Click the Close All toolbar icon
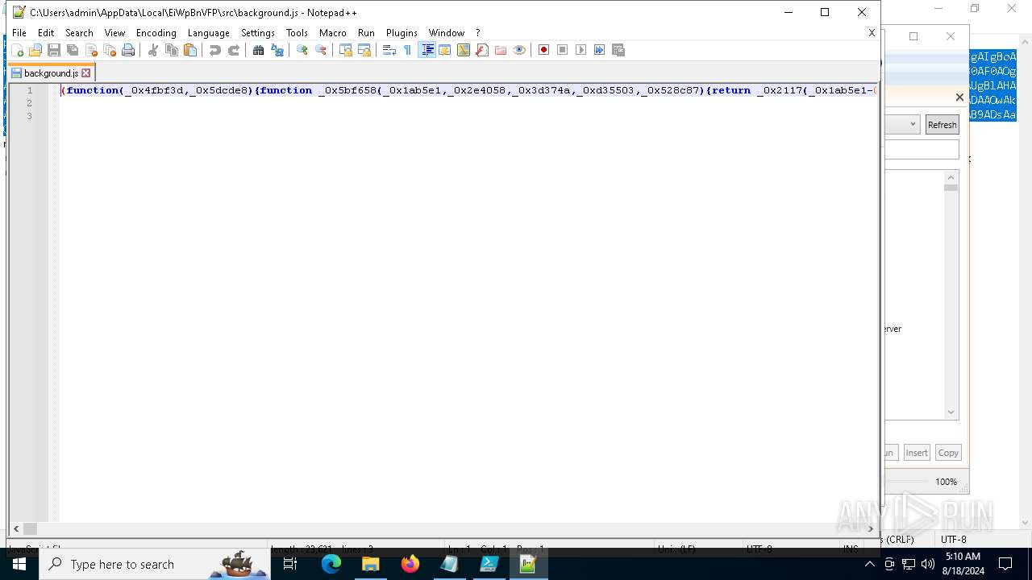This screenshot has height=580, width=1032. click(110, 50)
